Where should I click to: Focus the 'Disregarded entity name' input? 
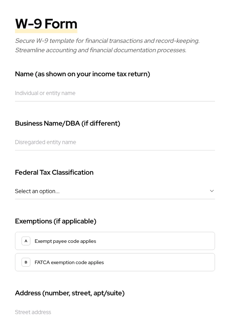coord(114,142)
